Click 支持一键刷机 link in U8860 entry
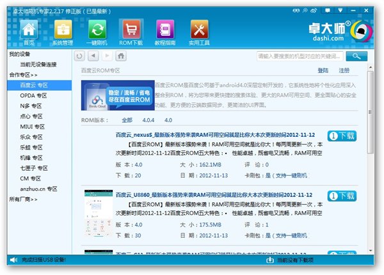 (291, 235)
